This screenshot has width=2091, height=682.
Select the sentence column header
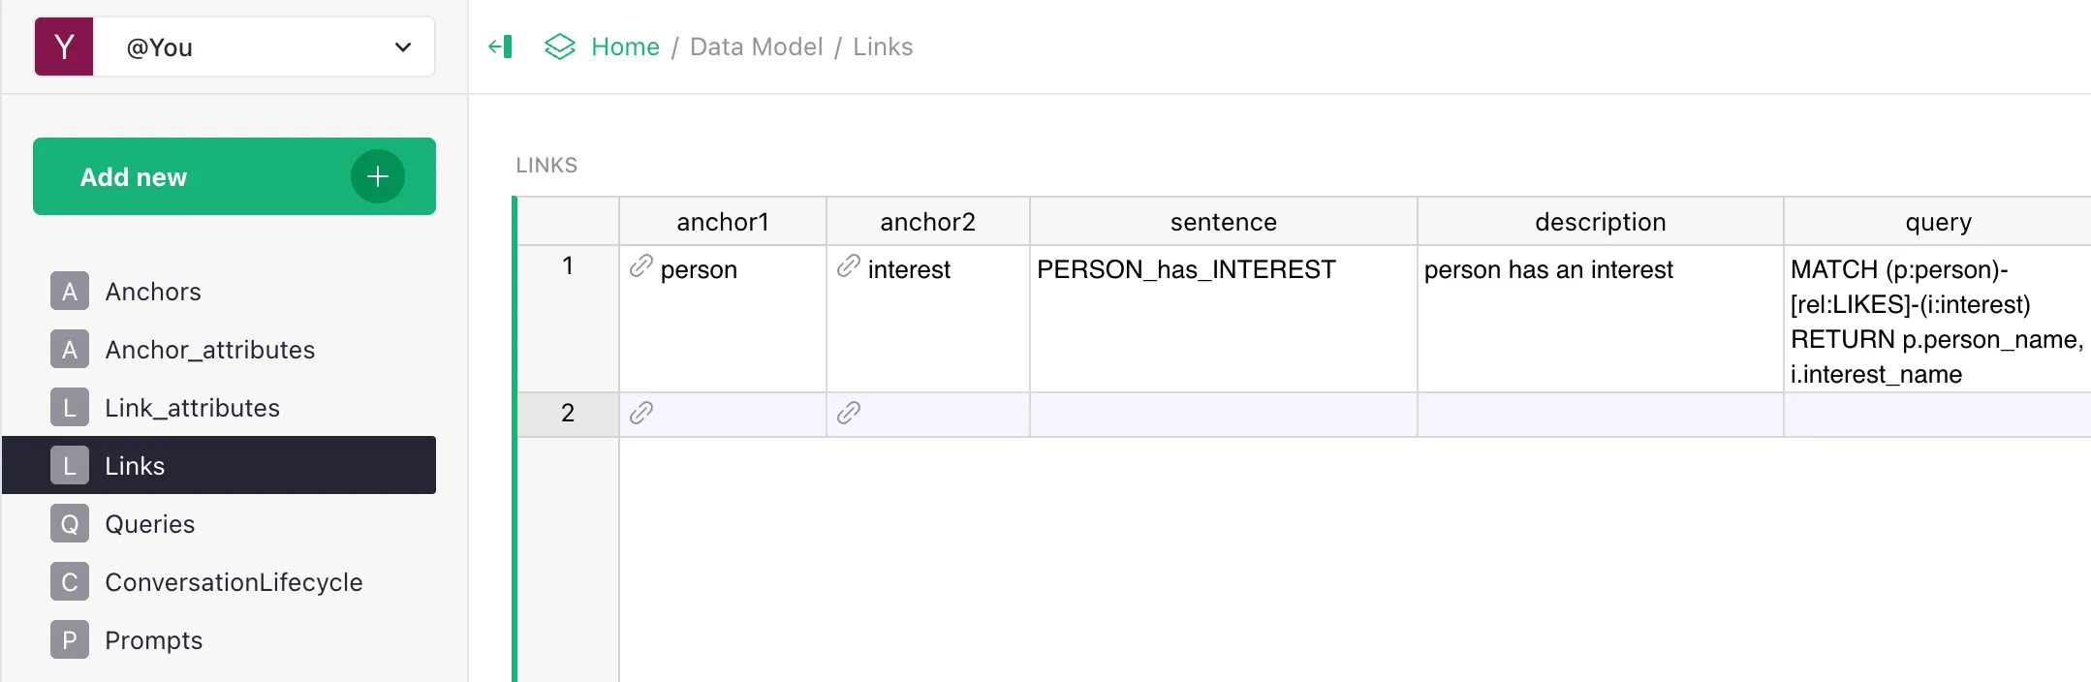[1224, 222]
